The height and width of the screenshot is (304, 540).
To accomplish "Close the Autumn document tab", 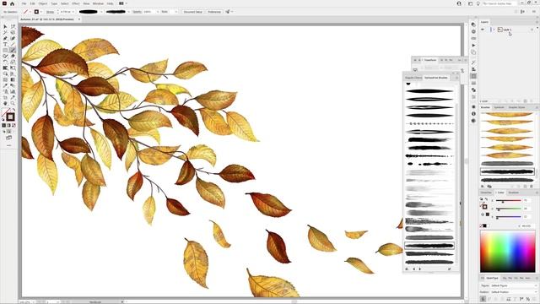I will point(78,19).
